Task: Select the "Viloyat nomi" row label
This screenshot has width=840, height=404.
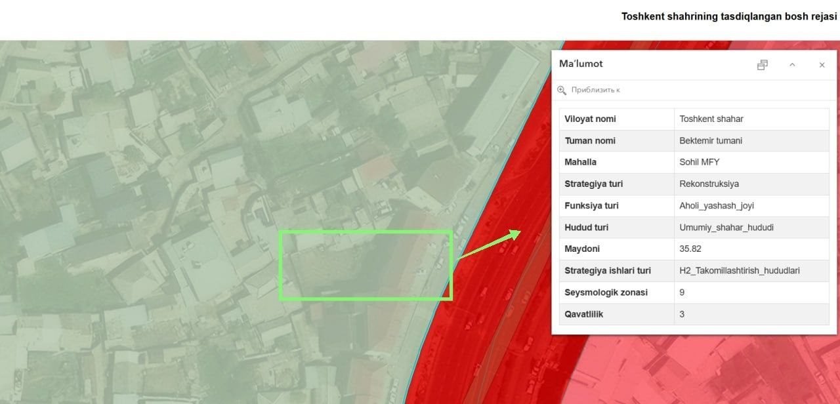Action: coord(590,119)
